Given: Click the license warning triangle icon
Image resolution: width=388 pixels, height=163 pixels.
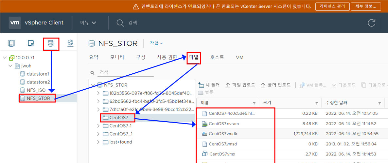Looking at the screenshot, I should click(x=135, y=7).
